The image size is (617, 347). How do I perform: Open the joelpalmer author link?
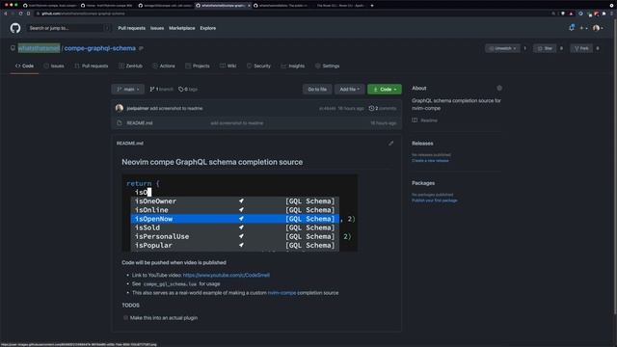click(x=138, y=108)
